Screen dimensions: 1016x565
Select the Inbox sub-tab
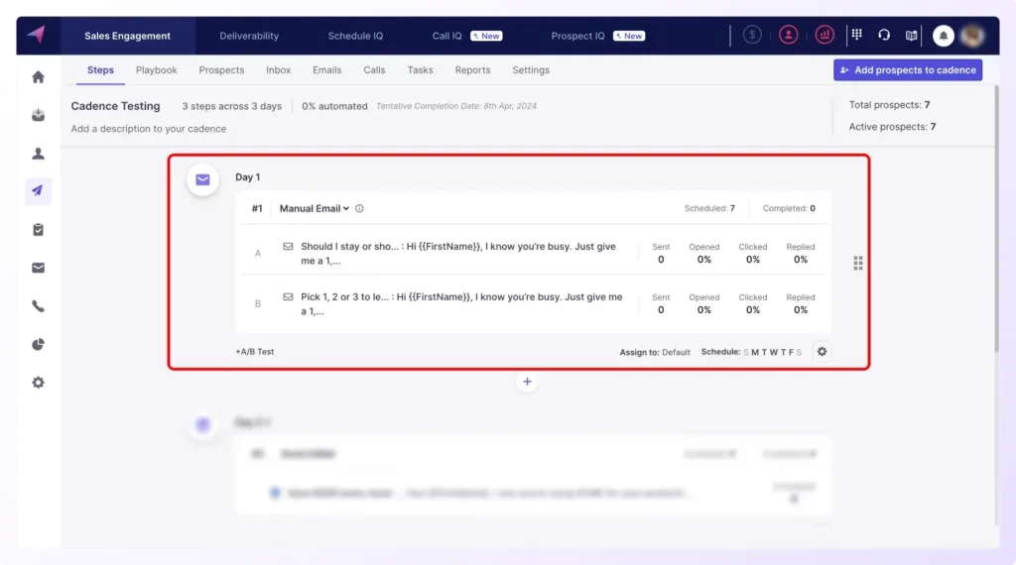[278, 70]
